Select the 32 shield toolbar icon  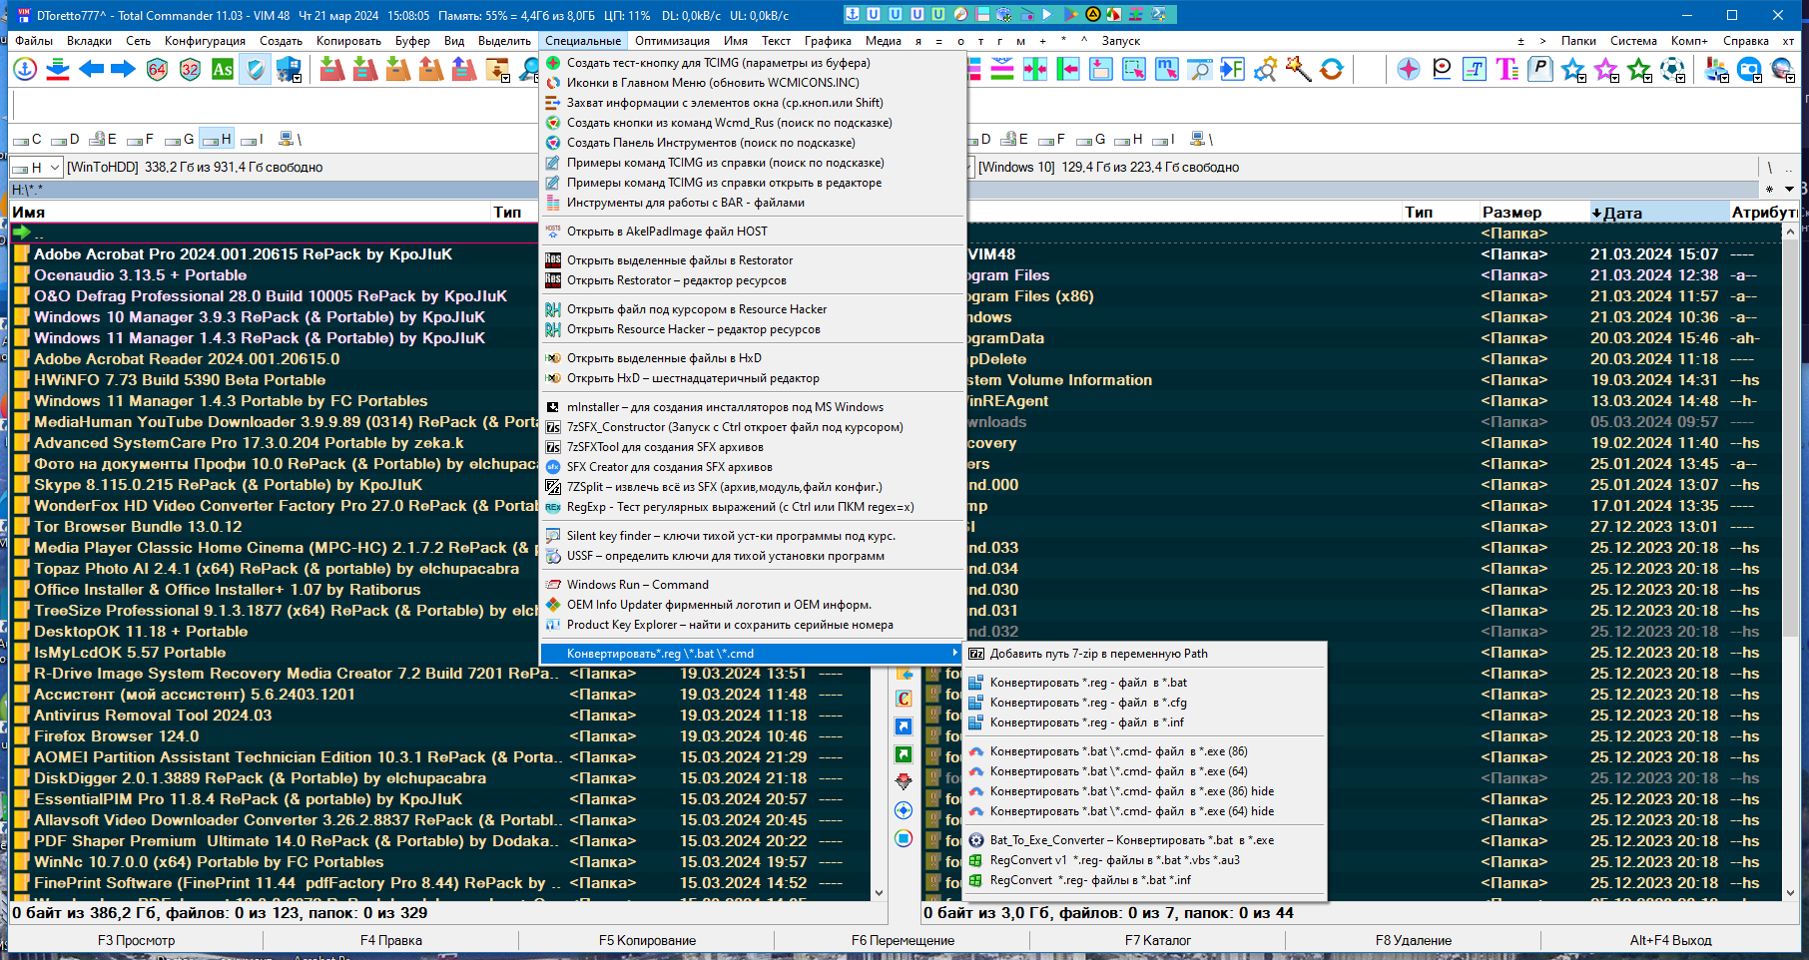(x=189, y=70)
